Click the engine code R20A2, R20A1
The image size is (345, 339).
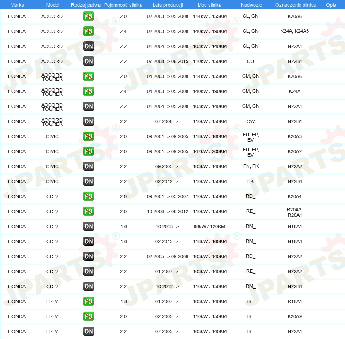(295, 212)
